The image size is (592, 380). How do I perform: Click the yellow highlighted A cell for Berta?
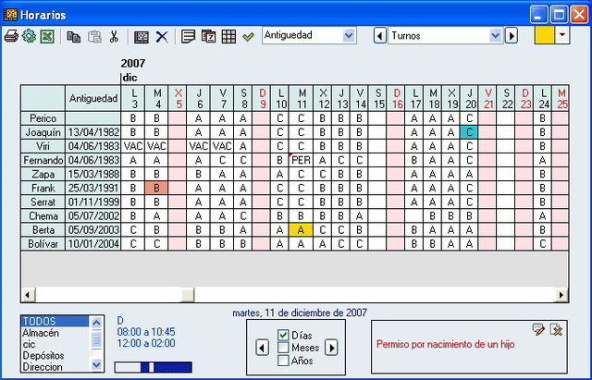pyautogui.click(x=301, y=230)
